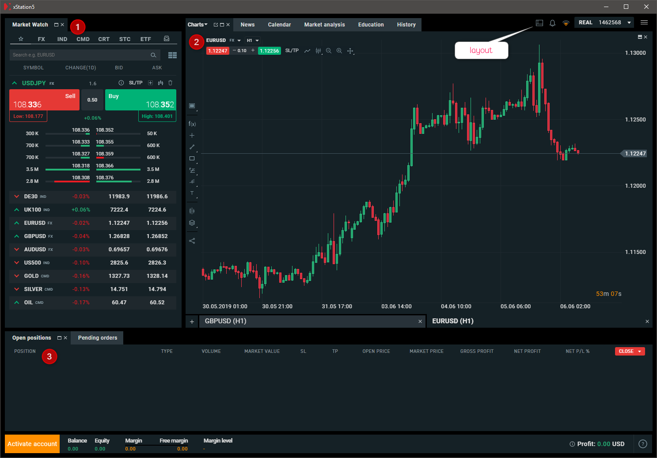Switch Market Watch to grid view

(x=172, y=55)
